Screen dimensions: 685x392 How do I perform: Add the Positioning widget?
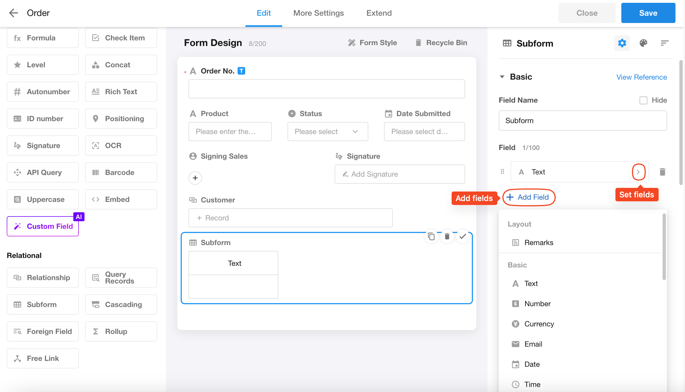[x=121, y=119]
